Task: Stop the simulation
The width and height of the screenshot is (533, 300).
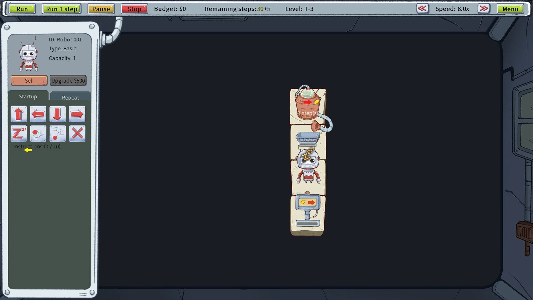Action: click(x=134, y=9)
